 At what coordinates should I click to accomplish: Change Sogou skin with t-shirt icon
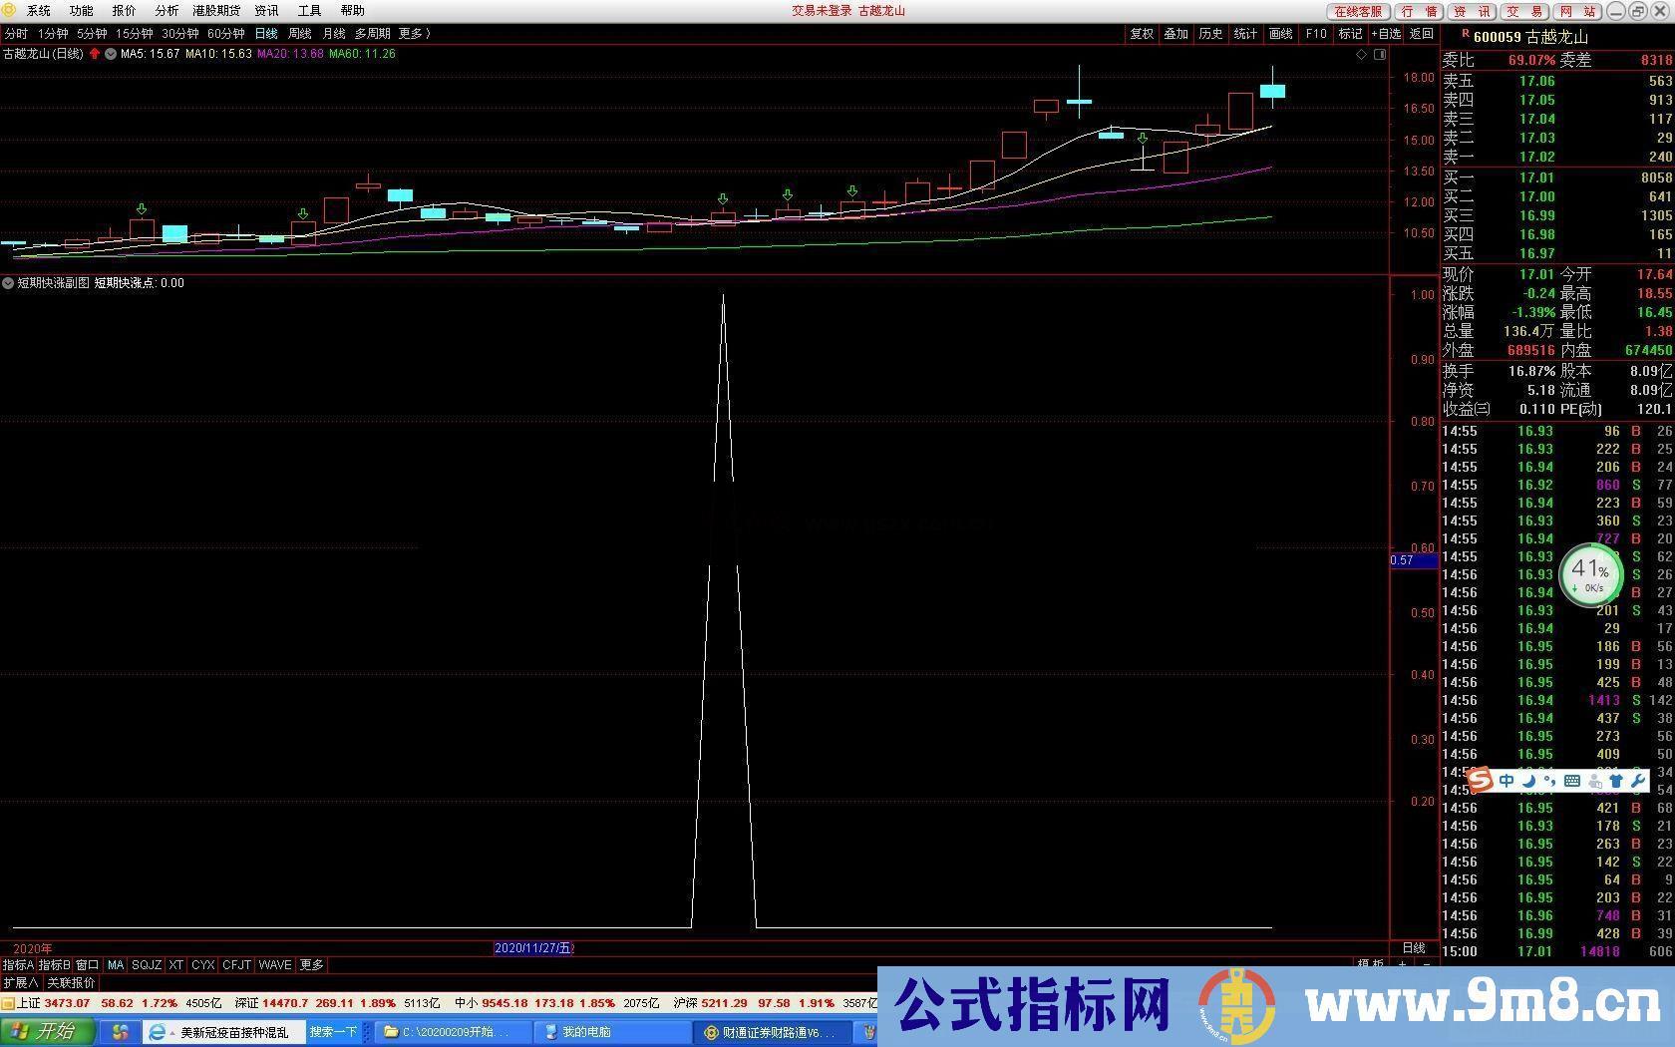pos(1616,782)
